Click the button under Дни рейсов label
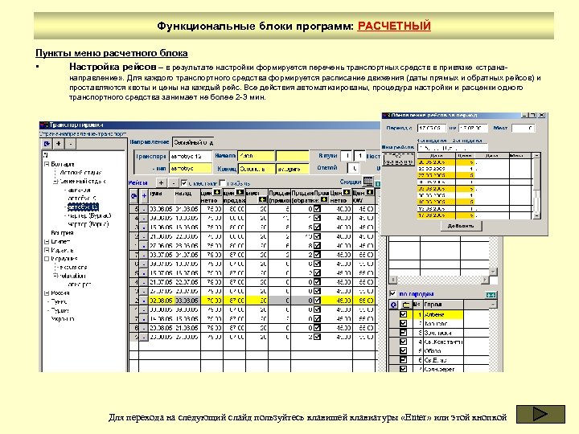 [398, 158]
